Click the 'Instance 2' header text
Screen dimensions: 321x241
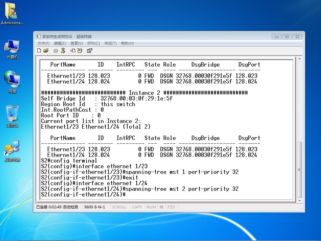point(144,93)
